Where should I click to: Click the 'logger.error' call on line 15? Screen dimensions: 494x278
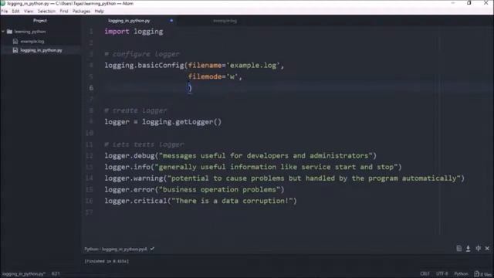[x=130, y=190]
